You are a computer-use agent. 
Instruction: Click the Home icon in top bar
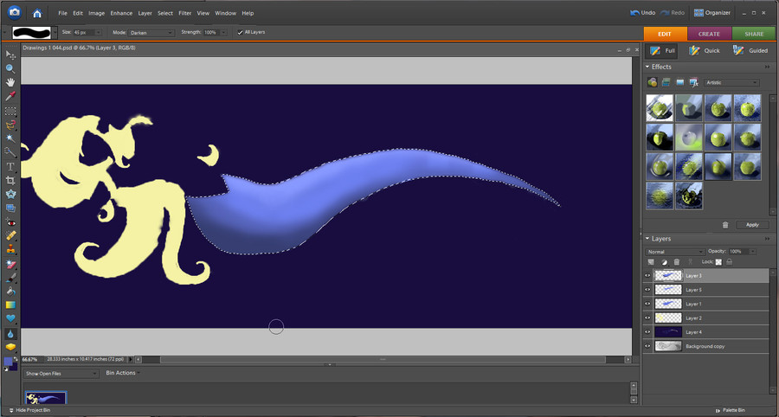(37, 13)
